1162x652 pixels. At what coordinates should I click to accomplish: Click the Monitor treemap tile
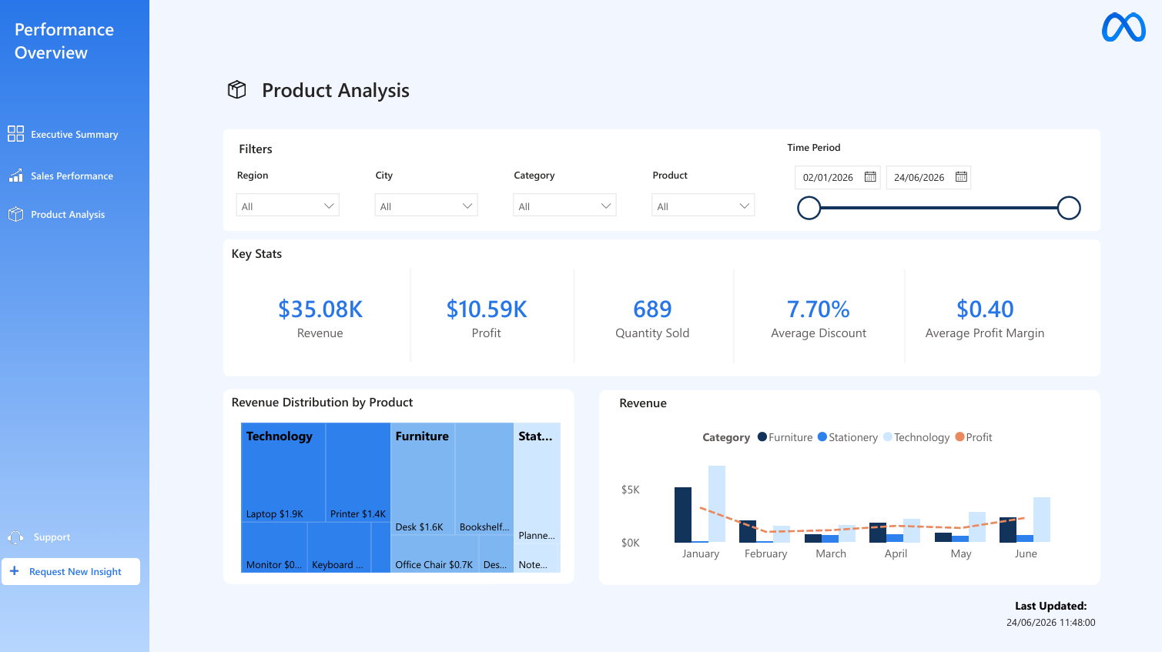click(274, 547)
